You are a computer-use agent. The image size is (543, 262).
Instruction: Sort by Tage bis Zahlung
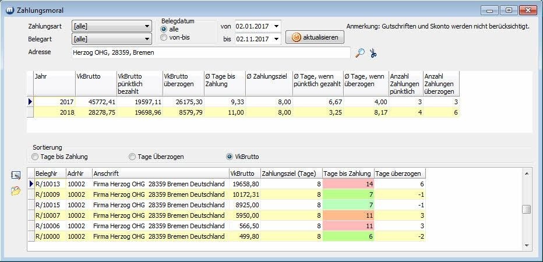pyautogui.click(x=36, y=157)
